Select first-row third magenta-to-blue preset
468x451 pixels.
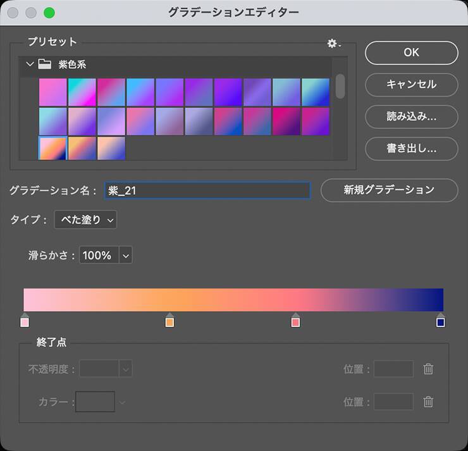coord(111,92)
